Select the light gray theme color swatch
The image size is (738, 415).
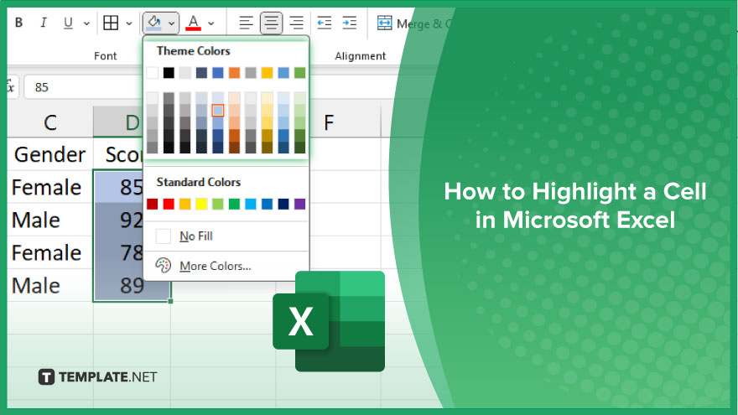coord(185,73)
